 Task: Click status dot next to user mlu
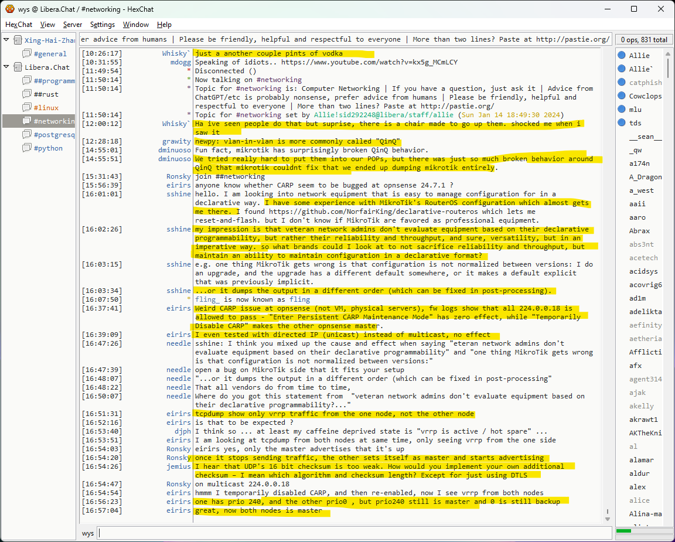click(622, 110)
